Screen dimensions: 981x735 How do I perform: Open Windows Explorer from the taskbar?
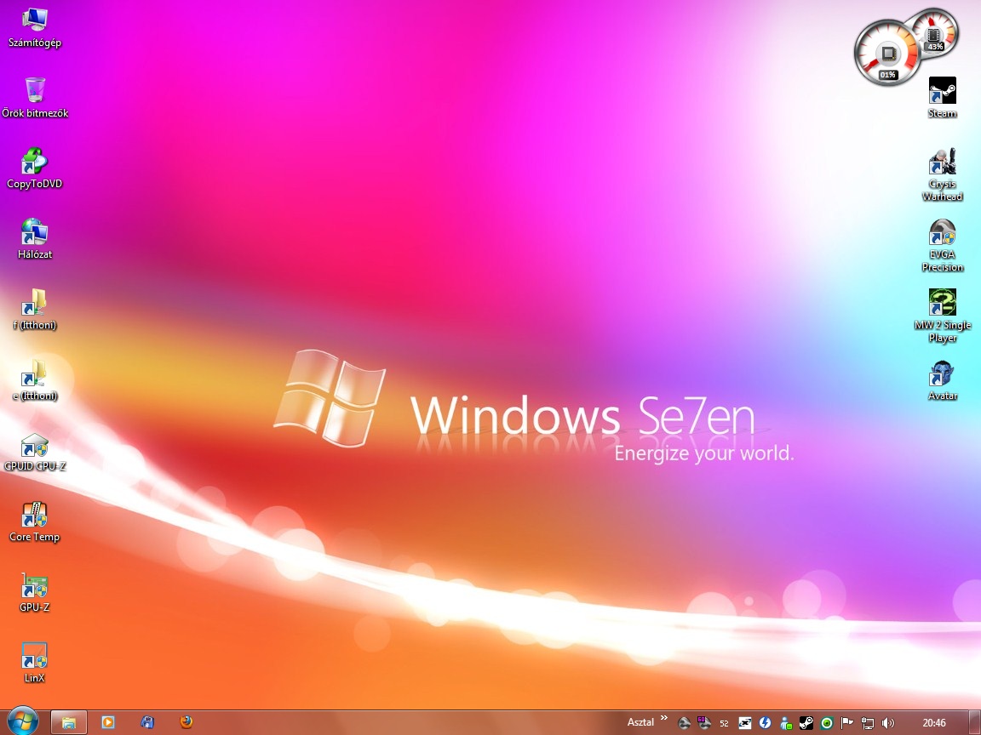68,722
